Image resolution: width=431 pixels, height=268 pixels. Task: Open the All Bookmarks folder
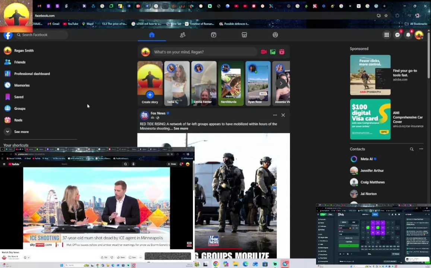point(416,24)
